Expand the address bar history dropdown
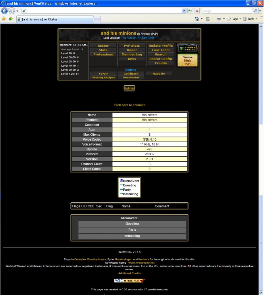264x295 pixels. [184, 11]
